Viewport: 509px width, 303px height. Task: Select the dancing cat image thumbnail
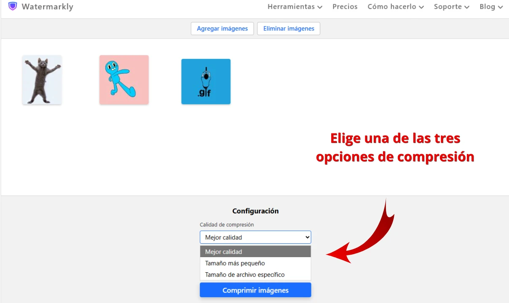[42, 80]
